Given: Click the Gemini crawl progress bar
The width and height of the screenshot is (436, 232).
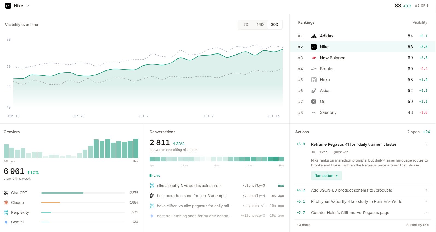Looking at the screenshot, I should (83, 222).
